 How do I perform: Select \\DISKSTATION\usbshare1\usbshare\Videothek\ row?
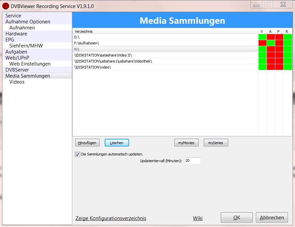click(x=165, y=61)
